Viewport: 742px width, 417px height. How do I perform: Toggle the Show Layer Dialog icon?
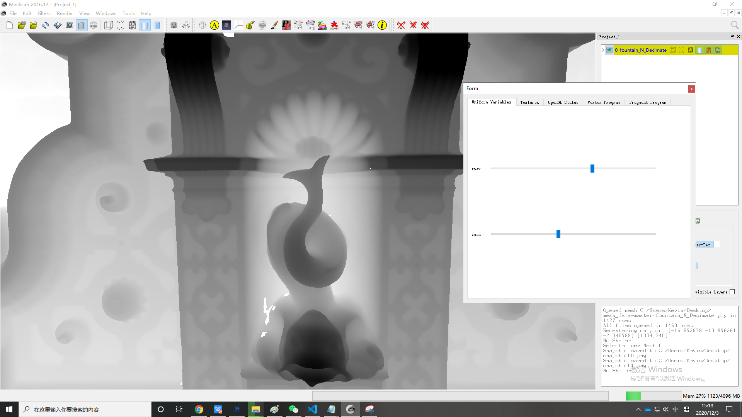click(x=82, y=25)
